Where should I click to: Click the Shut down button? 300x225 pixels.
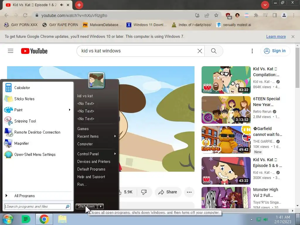tap(86, 206)
